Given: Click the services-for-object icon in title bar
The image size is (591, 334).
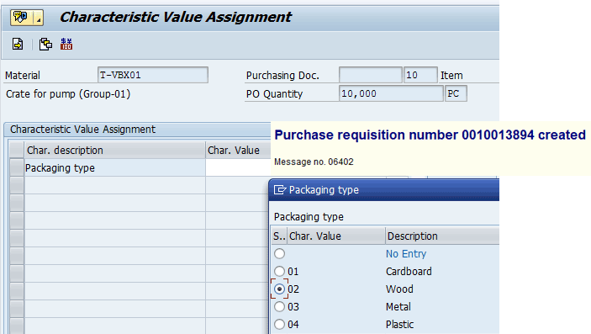Looking at the screenshot, I should pos(20,17).
